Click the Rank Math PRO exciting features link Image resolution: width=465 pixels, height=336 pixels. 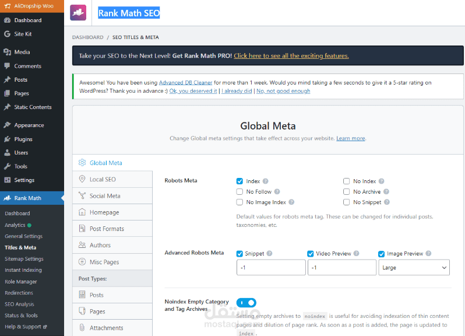coord(291,56)
